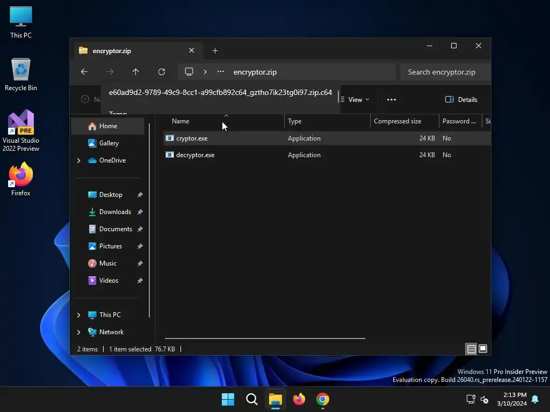Click the pin icon beside Downloads
The height and width of the screenshot is (412, 550).
click(x=140, y=212)
